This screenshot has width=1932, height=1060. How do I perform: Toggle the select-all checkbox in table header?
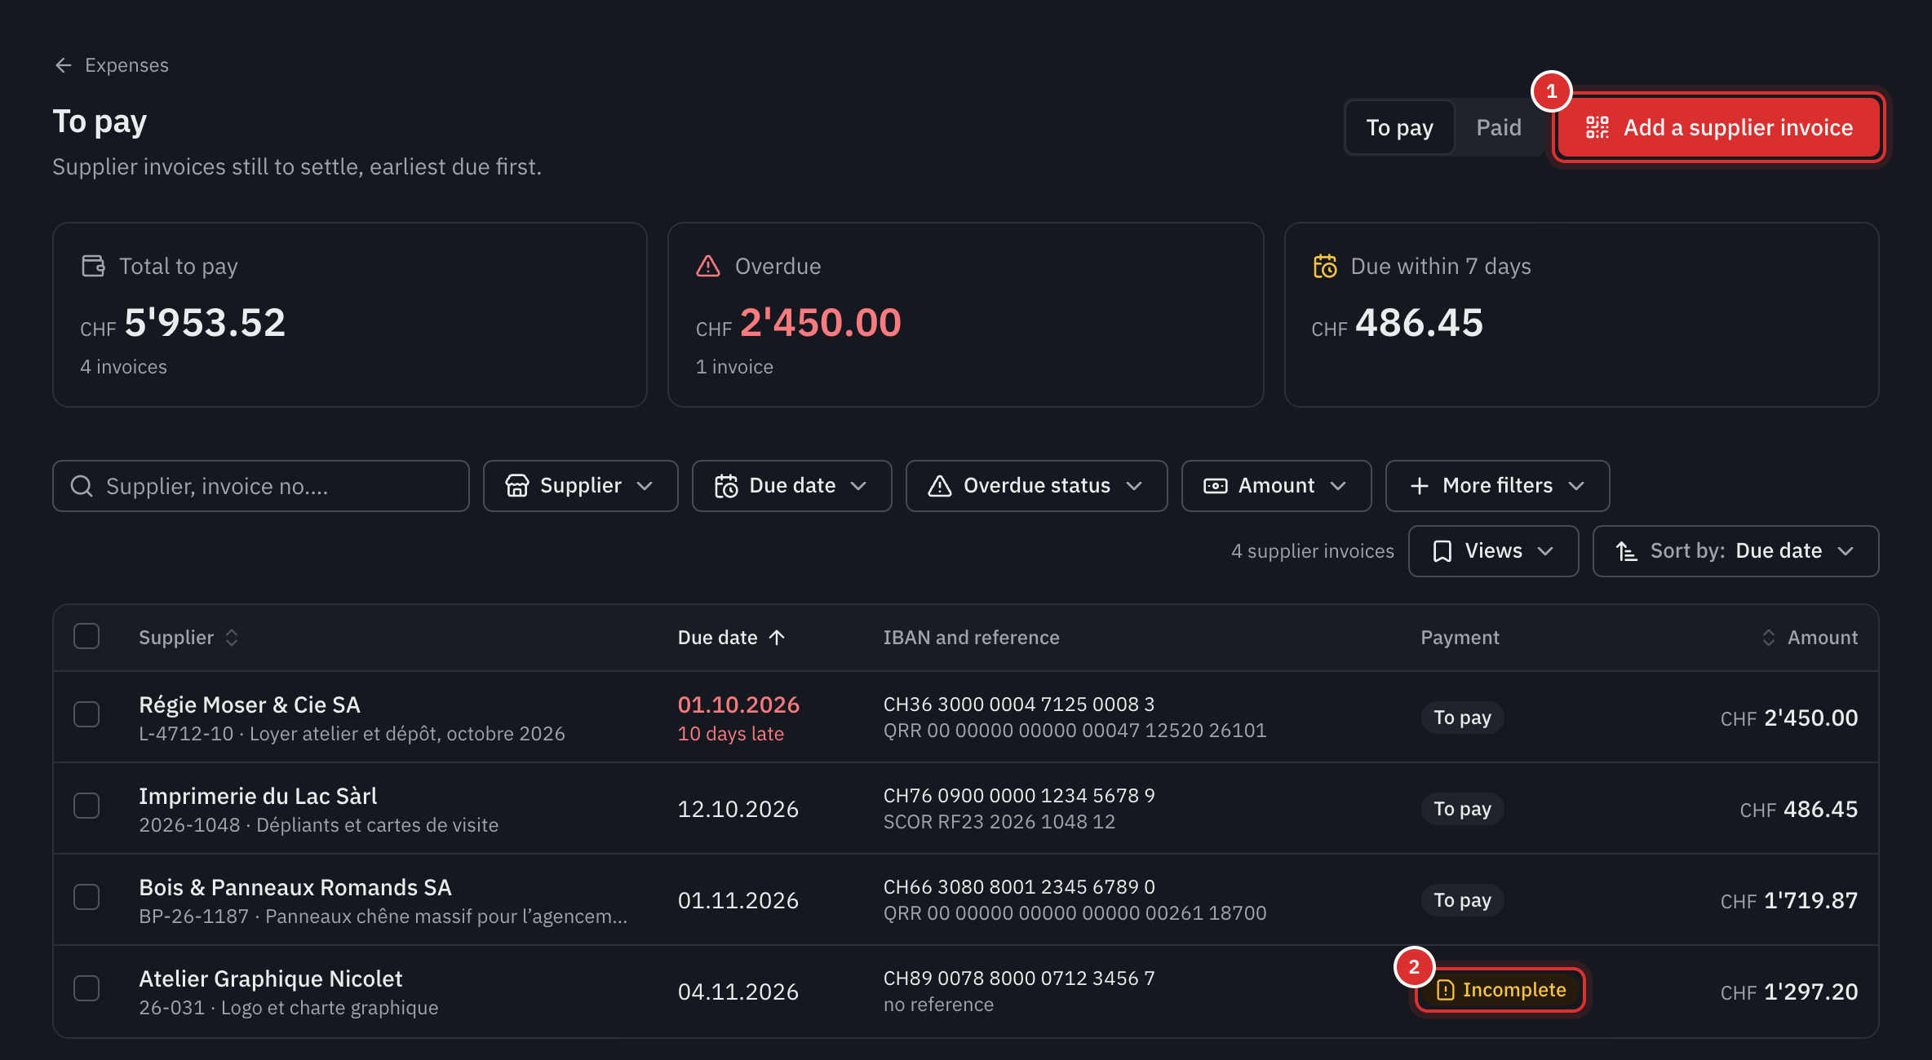point(86,636)
